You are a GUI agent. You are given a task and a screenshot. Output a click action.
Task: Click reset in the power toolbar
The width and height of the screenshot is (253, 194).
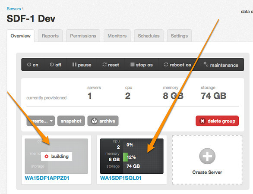[x=111, y=65]
